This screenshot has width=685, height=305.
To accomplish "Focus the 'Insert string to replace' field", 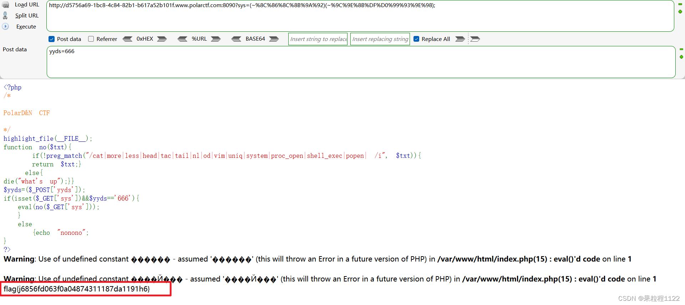I will [318, 39].
